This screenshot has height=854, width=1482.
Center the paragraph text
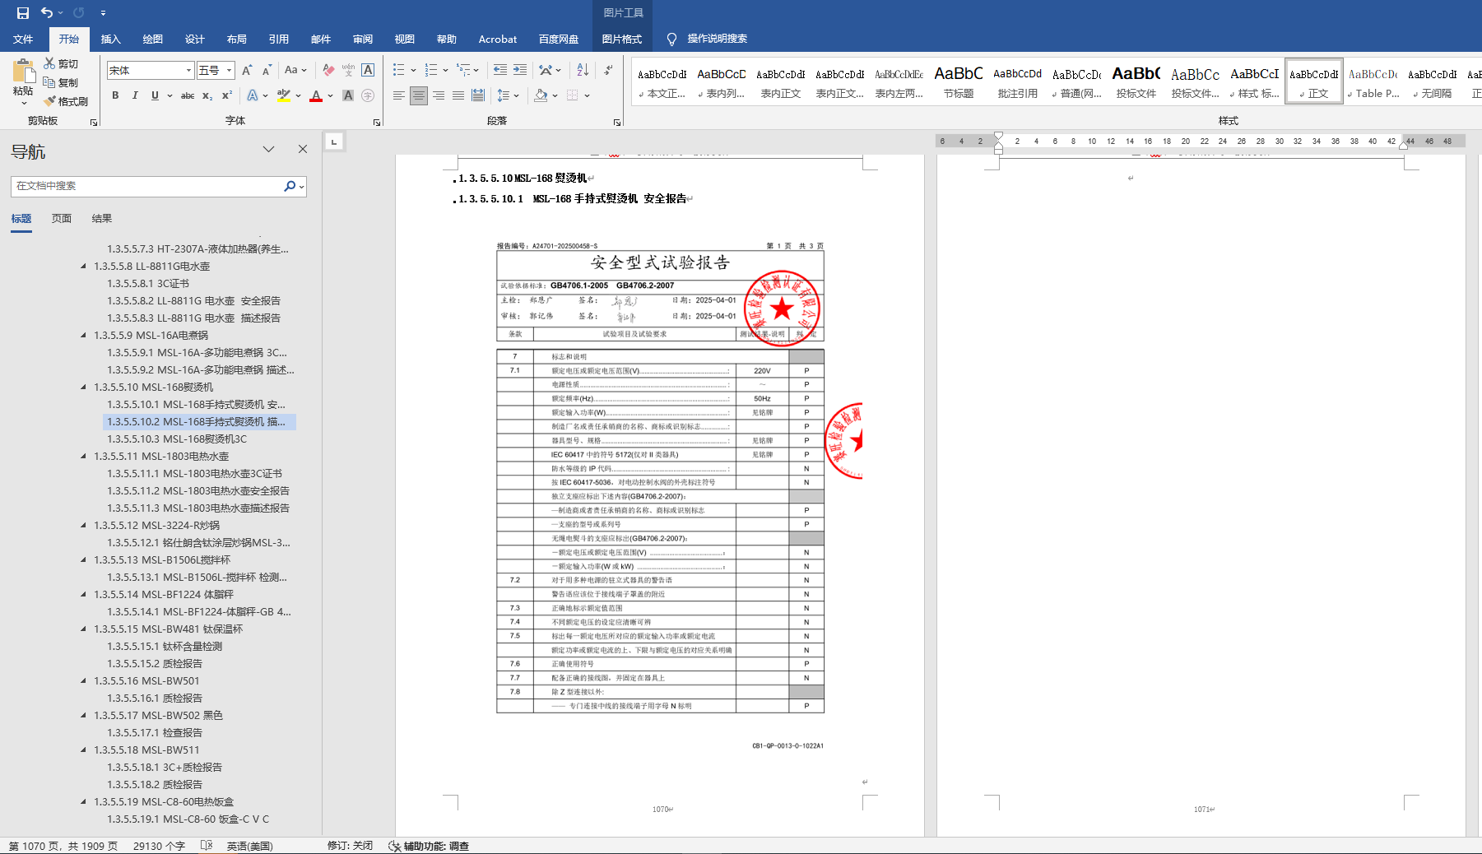click(x=419, y=95)
